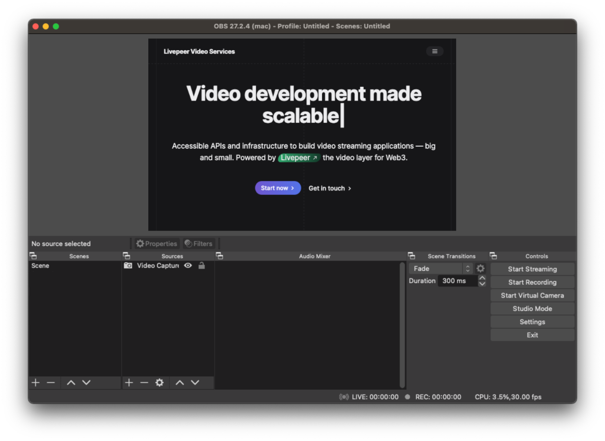This screenshot has width=605, height=441.
Task: Open transition properties gear next to Fade
Action: [480, 268]
